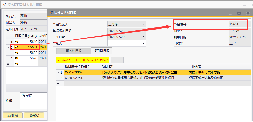Switch to the 事务性日报 tab
The width and height of the screenshot is (253, 122).
pyautogui.click(x=73, y=51)
